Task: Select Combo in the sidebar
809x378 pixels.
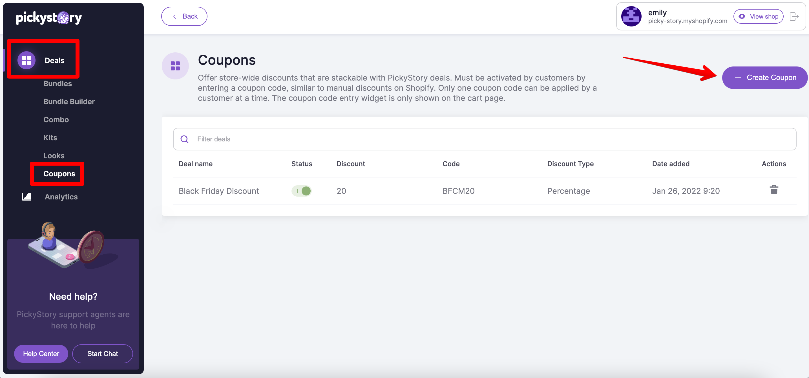Action: pyautogui.click(x=56, y=119)
